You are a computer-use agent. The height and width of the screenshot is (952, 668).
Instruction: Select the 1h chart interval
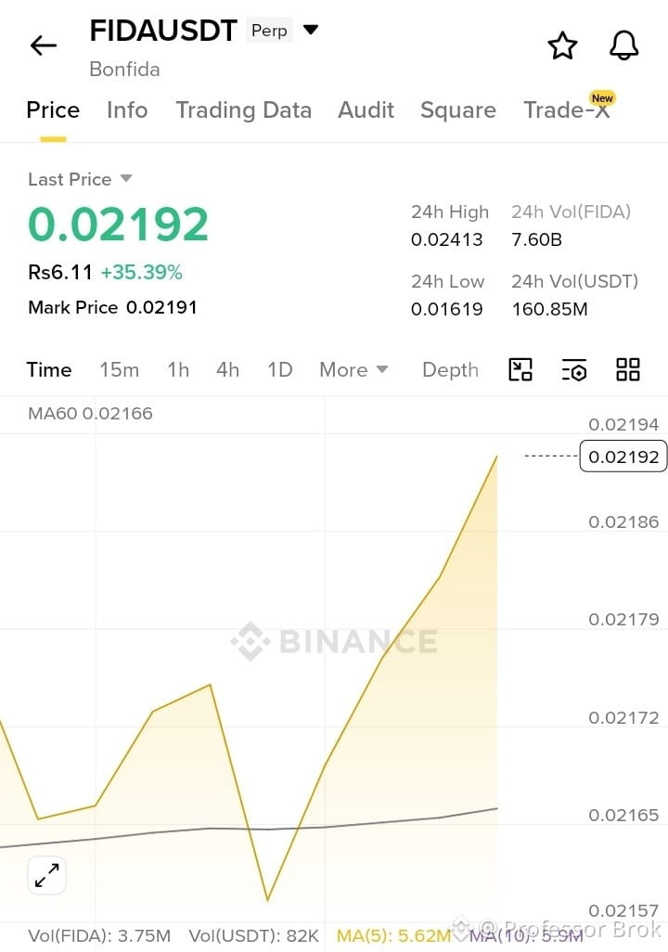pyautogui.click(x=178, y=369)
